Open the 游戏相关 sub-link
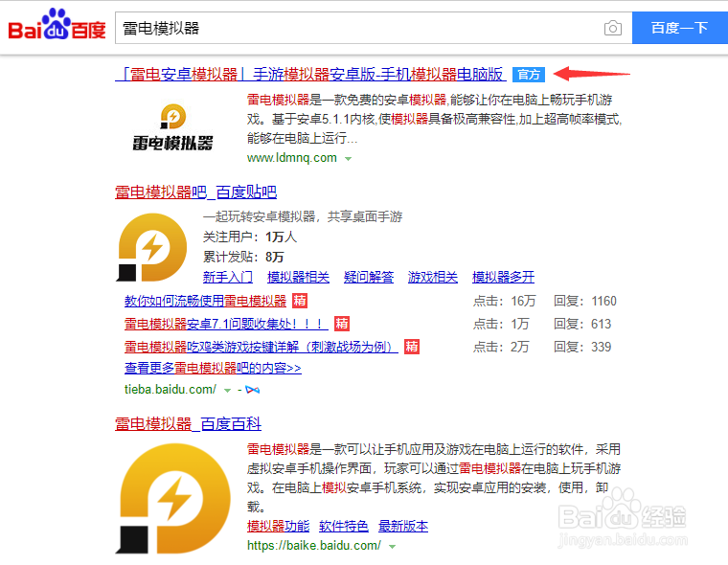728x565 pixels. [433, 277]
